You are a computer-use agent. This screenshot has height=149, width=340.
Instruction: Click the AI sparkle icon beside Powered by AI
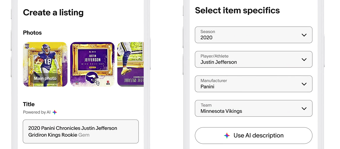(x=55, y=112)
